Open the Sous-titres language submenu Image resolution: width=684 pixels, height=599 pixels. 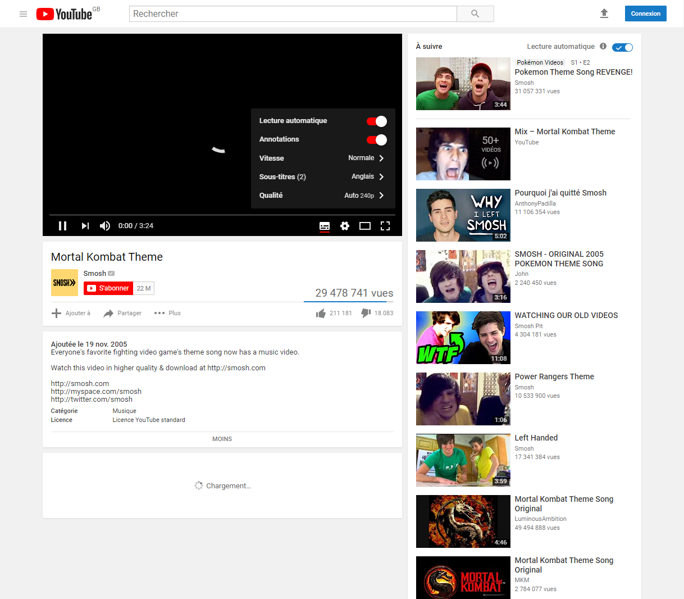(x=322, y=177)
